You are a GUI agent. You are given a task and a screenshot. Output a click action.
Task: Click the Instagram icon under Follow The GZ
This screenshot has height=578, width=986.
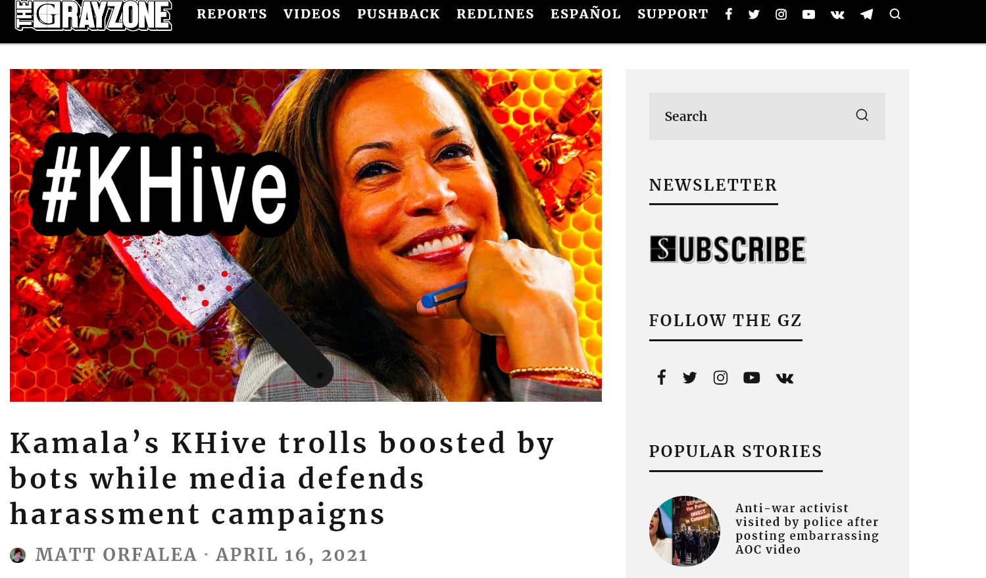(720, 377)
